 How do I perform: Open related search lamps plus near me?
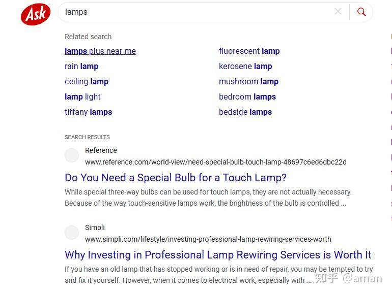[x=100, y=51]
